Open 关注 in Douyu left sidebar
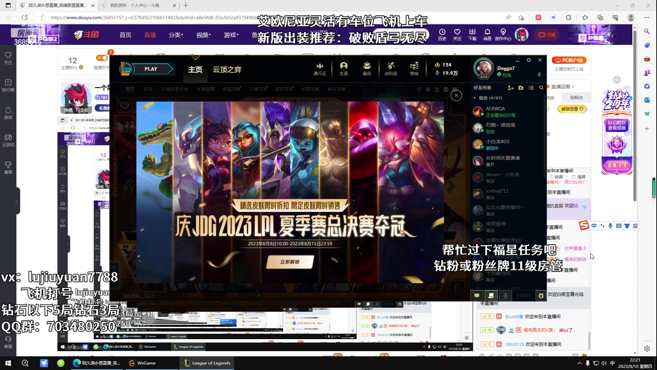 [8, 58]
